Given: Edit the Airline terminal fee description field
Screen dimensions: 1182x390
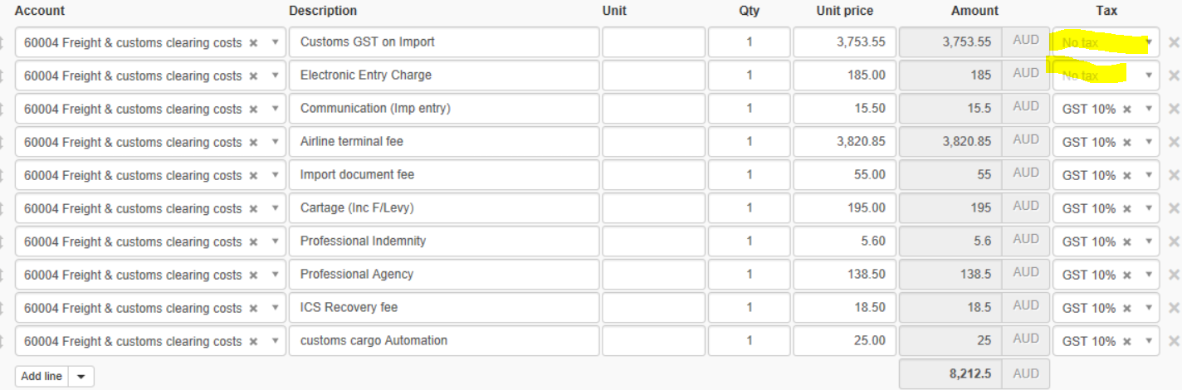Looking at the screenshot, I should pyautogui.click(x=444, y=142).
